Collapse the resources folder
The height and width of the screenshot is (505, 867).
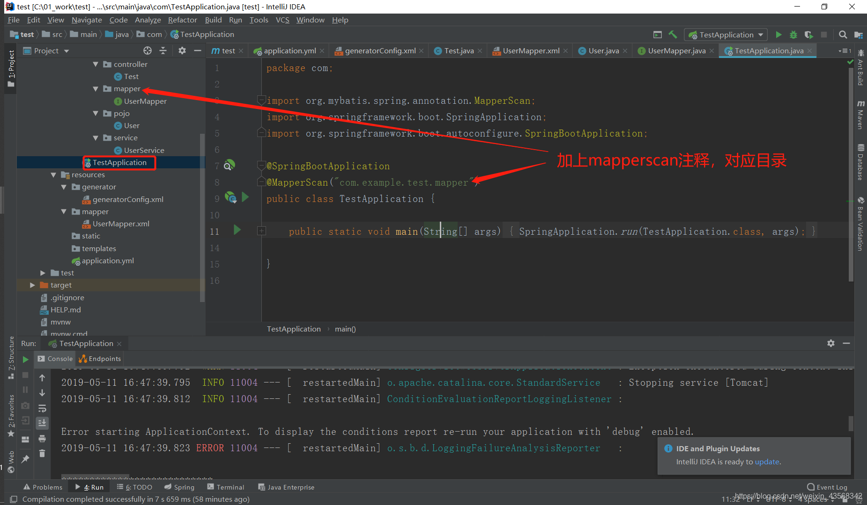(53, 175)
